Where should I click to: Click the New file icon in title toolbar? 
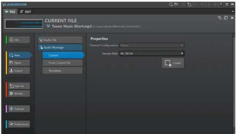pyautogui.click(x=170, y=4)
